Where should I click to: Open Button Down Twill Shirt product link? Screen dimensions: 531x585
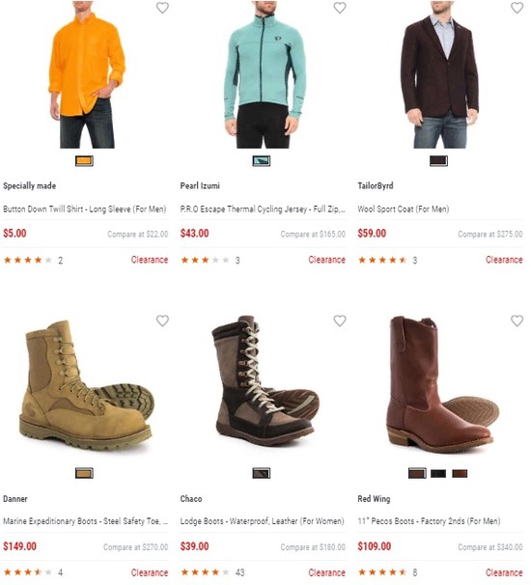[85, 209]
